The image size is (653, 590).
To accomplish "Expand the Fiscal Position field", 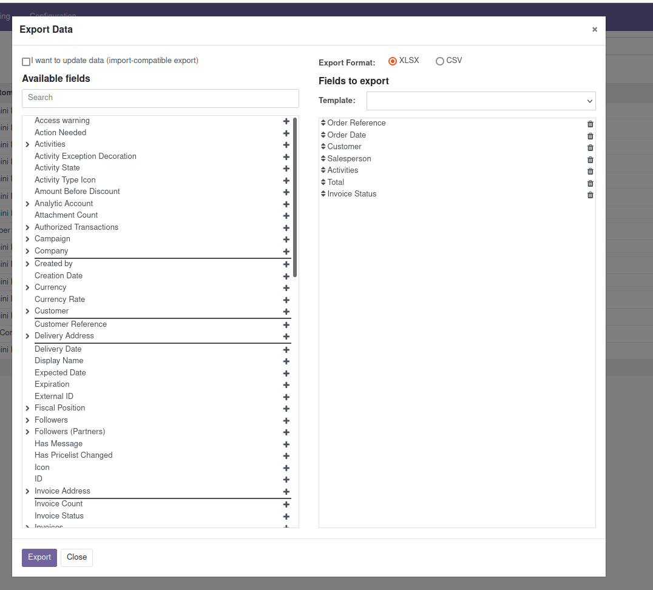I will 27,408.
